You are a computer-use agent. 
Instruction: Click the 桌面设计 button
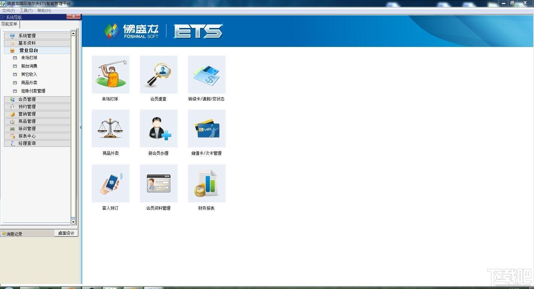[x=66, y=233]
